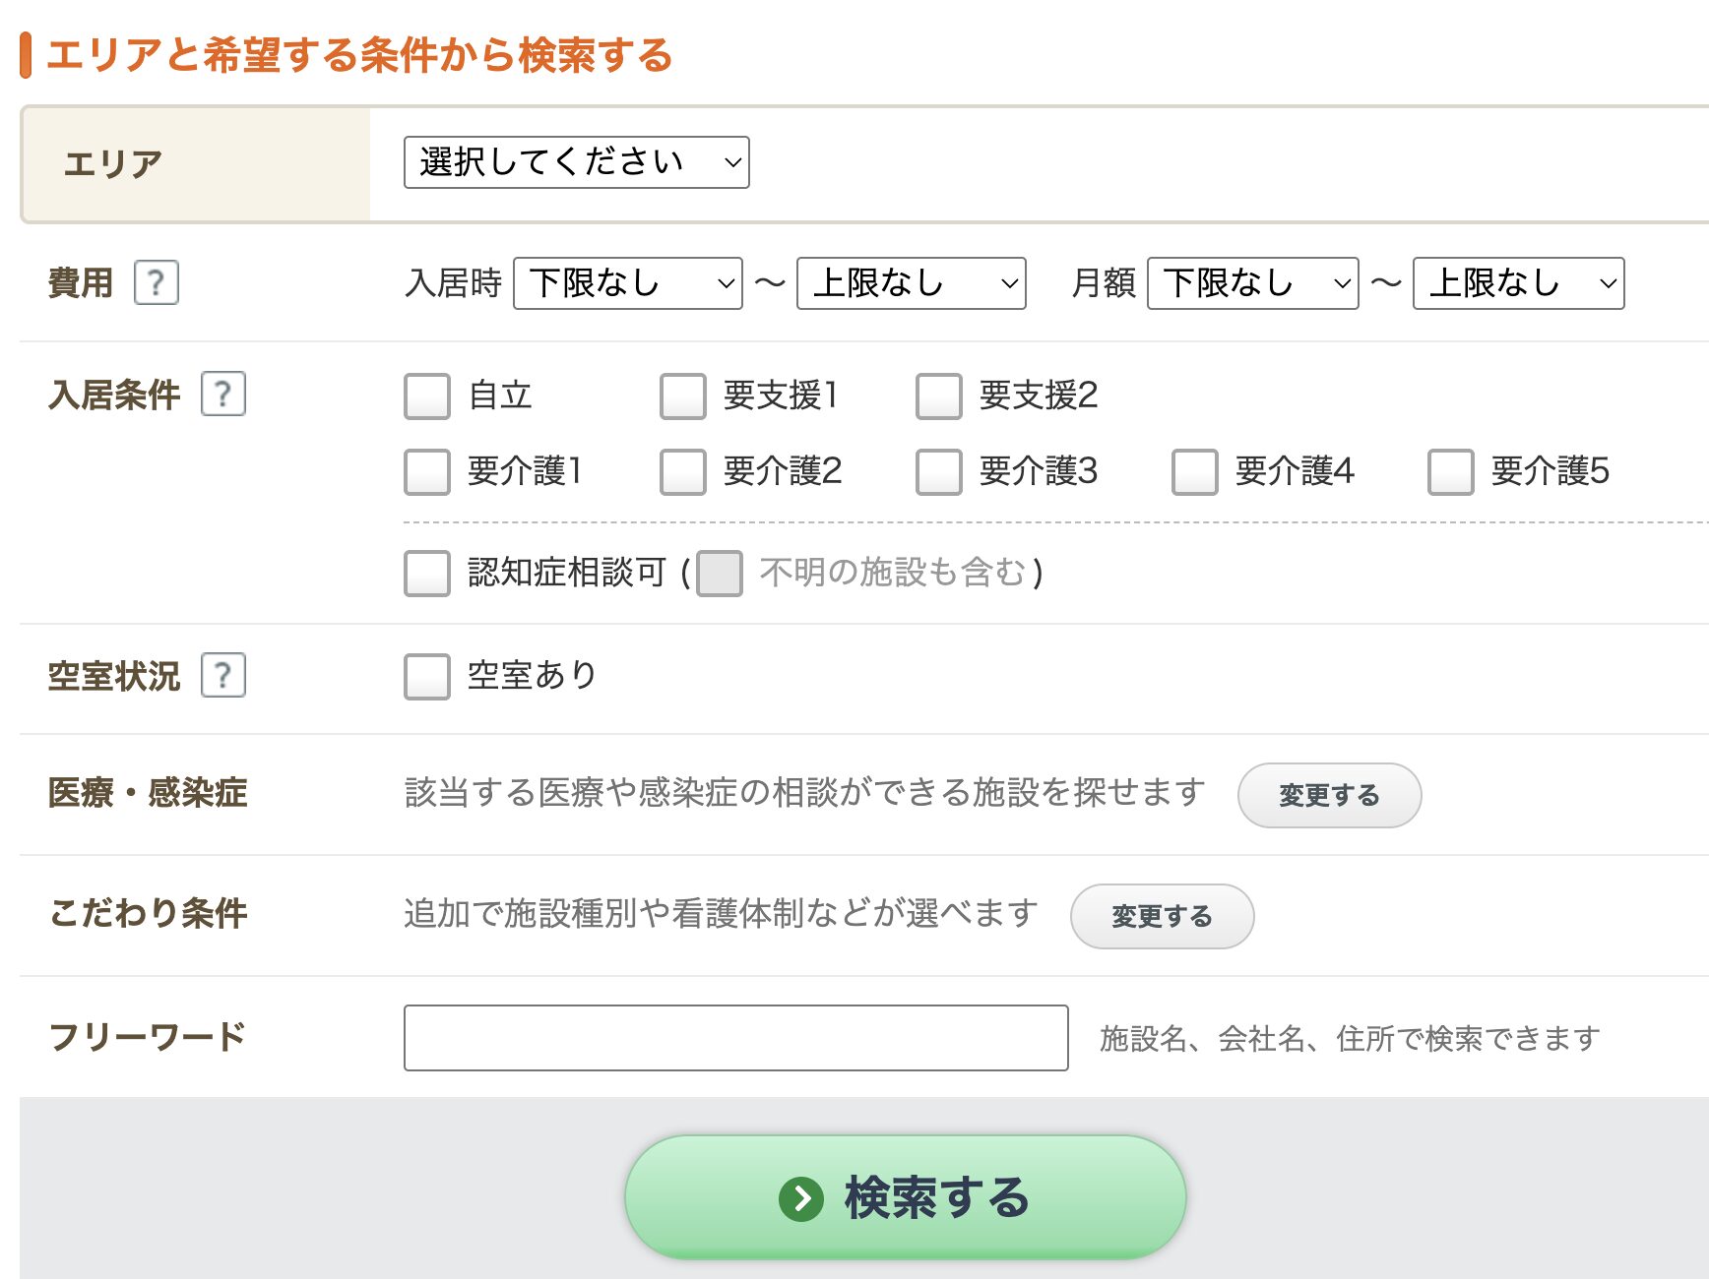Click 変更する for 医療・感染症
Viewport: 1709px width, 1279px height.
click(1329, 795)
